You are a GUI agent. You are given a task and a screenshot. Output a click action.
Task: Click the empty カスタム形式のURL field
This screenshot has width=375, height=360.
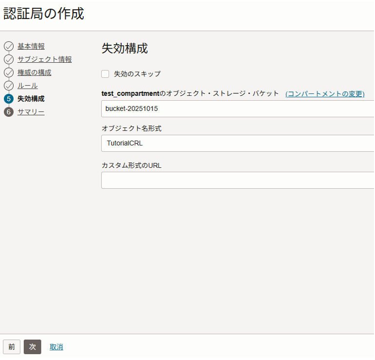(x=238, y=180)
